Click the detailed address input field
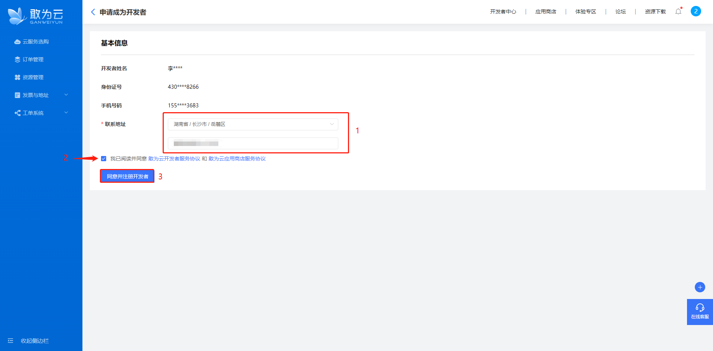Image resolution: width=713 pixels, height=351 pixels. tap(253, 143)
